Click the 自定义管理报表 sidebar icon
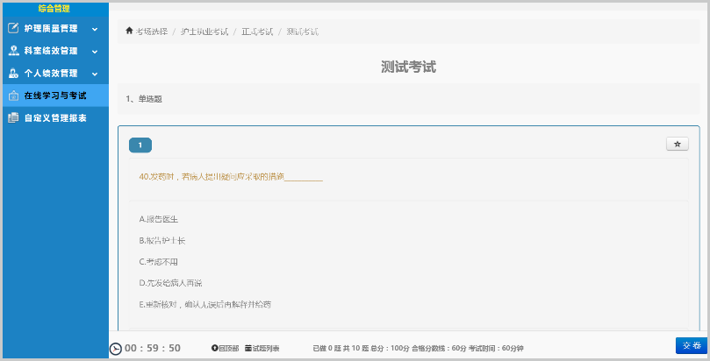Viewport: 710px width, 361px height. coord(13,117)
